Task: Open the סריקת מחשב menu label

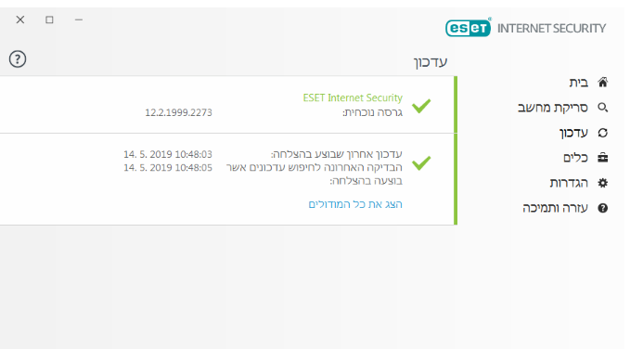Action: [553, 108]
